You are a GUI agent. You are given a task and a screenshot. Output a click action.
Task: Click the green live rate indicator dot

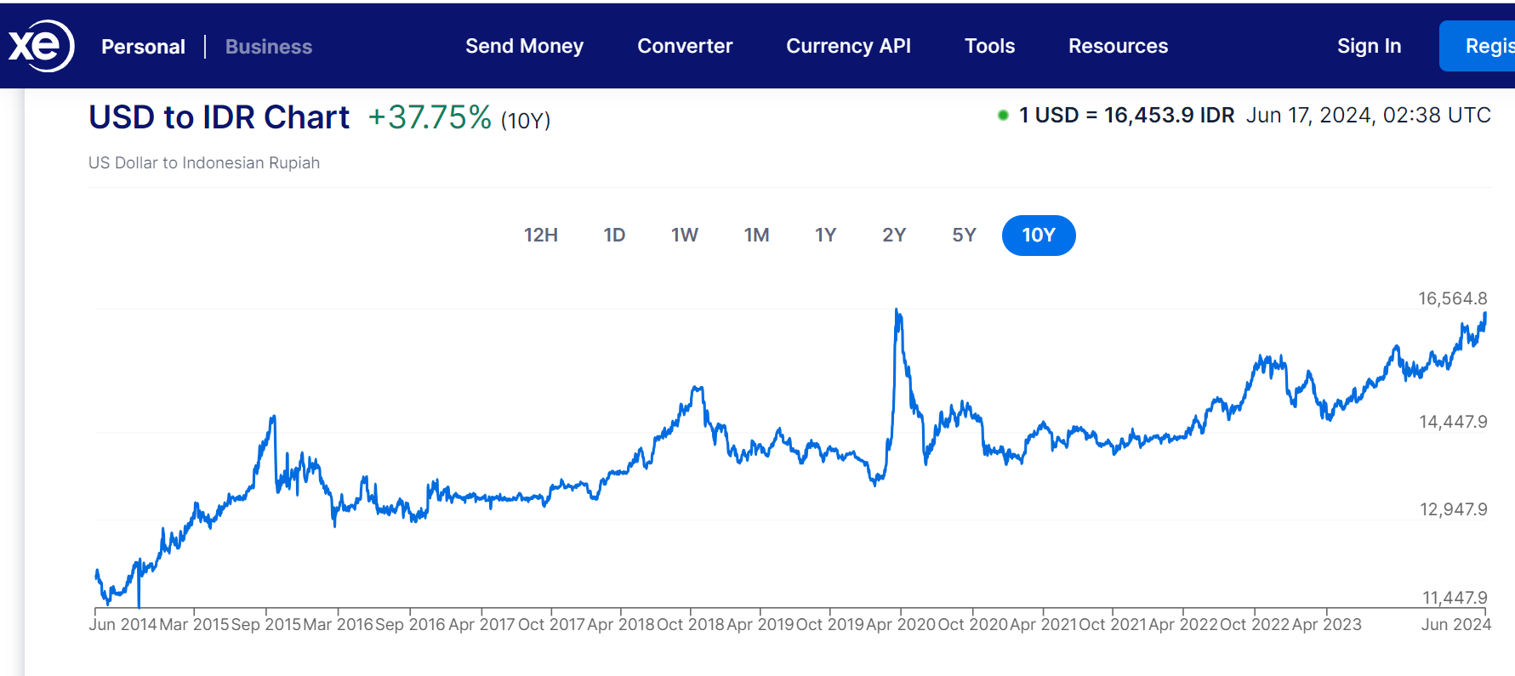tap(1003, 116)
